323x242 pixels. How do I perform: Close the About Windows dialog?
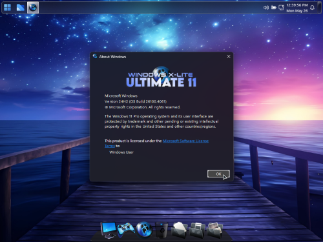[229, 56]
